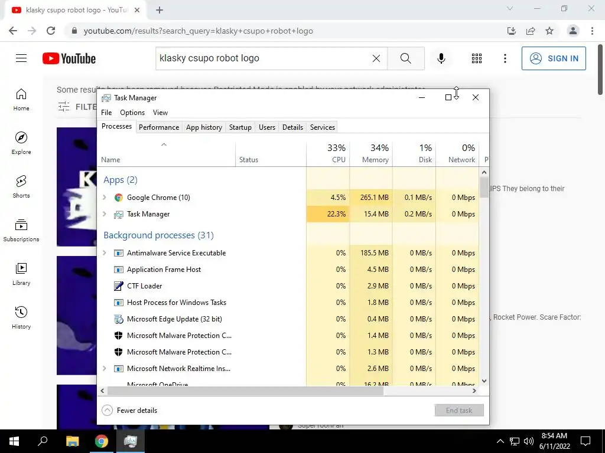Open the Options menu in Task Manager
Viewport: 605px width, 453px height.
pyautogui.click(x=132, y=113)
